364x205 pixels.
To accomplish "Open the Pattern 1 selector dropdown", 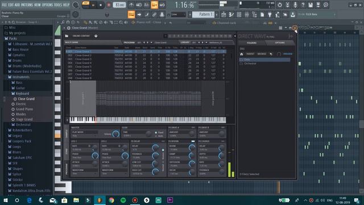I will coord(204,14).
